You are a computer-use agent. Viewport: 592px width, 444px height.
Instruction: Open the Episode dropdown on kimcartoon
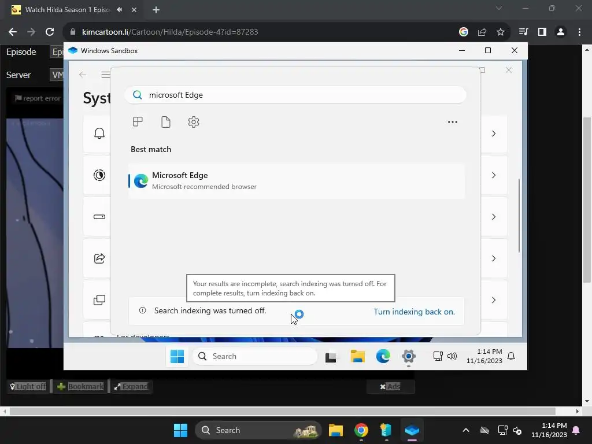57,52
